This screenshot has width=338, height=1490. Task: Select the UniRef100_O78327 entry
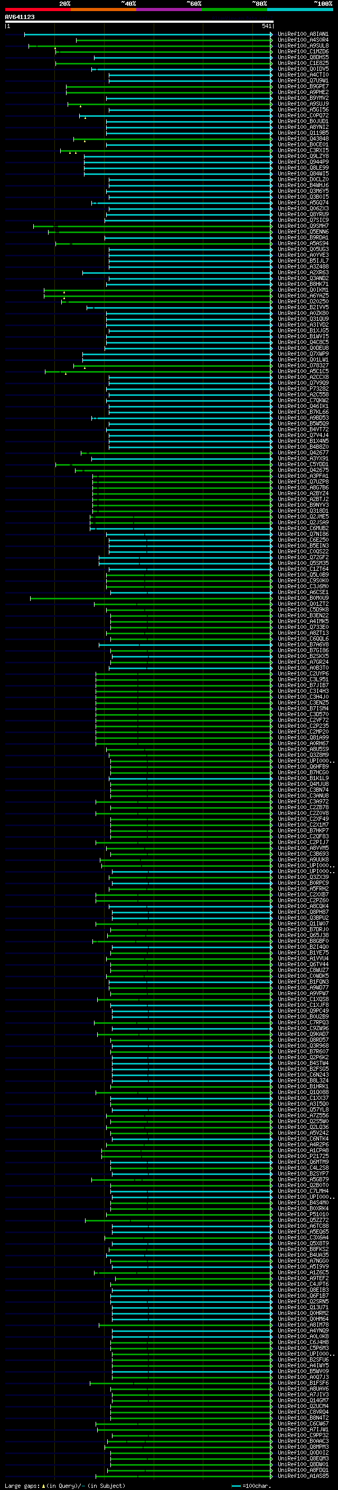click(x=303, y=365)
